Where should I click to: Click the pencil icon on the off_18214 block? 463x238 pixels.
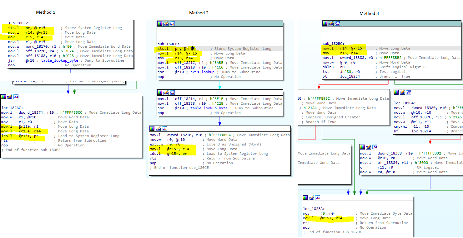click(x=166, y=93)
